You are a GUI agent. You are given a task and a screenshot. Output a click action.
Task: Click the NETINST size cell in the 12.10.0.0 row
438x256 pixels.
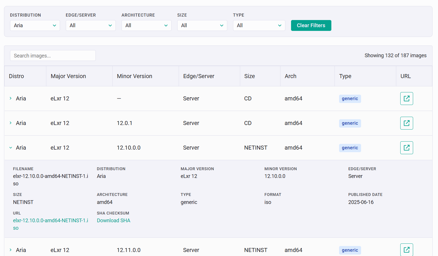(x=256, y=148)
